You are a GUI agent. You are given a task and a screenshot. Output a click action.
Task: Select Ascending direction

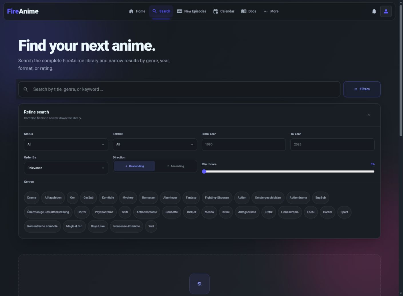pyautogui.click(x=175, y=166)
